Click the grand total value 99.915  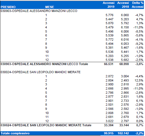(x=109, y=133)
